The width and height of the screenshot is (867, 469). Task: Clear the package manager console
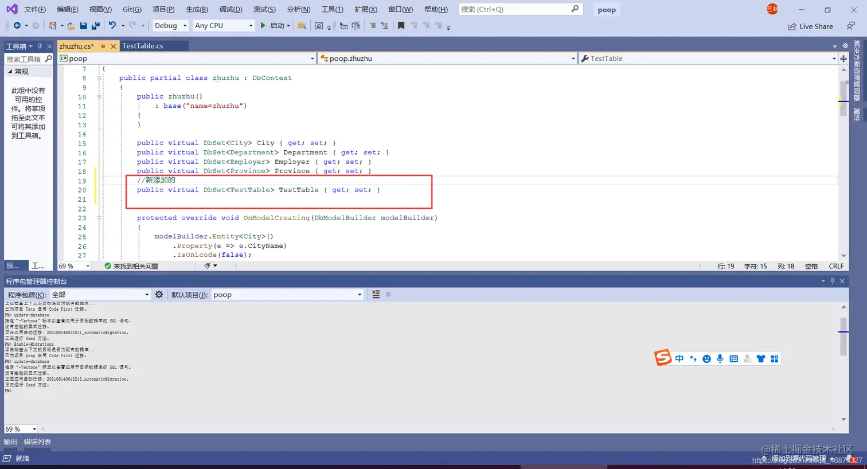click(376, 294)
